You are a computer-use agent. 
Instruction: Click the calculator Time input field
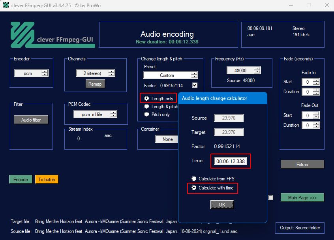pyautogui.click(x=231, y=161)
